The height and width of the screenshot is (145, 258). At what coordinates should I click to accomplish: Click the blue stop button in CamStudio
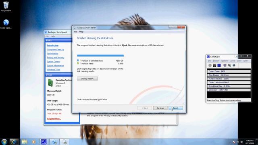(x=219, y=65)
